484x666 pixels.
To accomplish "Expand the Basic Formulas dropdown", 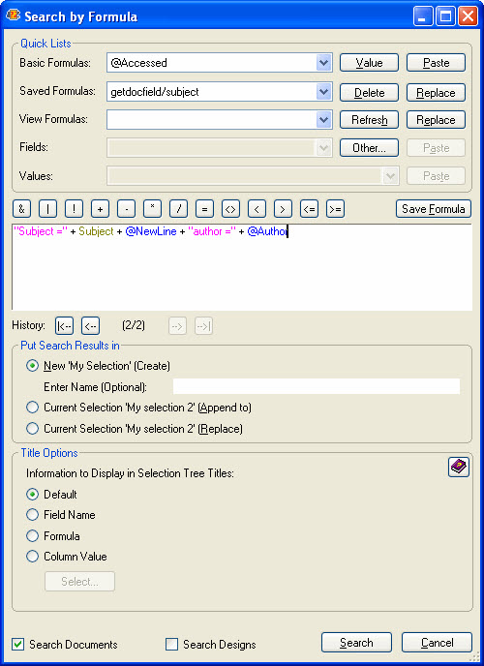I will 323,63.
